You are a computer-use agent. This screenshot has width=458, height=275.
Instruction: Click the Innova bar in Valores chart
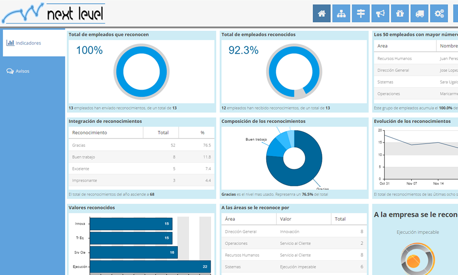pyautogui.click(x=131, y=224)
